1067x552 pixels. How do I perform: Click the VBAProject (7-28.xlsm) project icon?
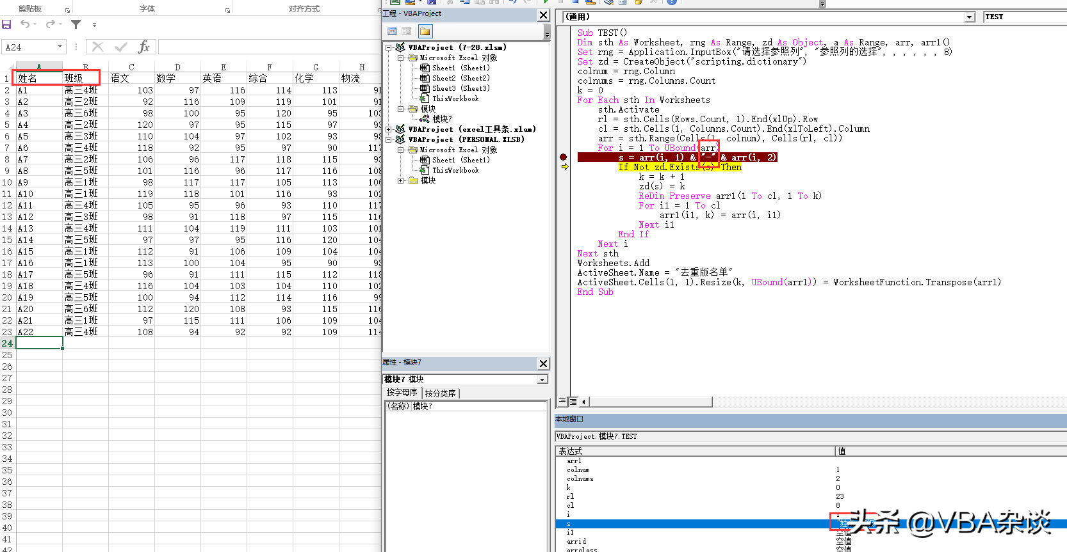coord(400,47)
